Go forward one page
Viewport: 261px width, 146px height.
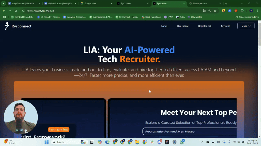pos(10,11)
